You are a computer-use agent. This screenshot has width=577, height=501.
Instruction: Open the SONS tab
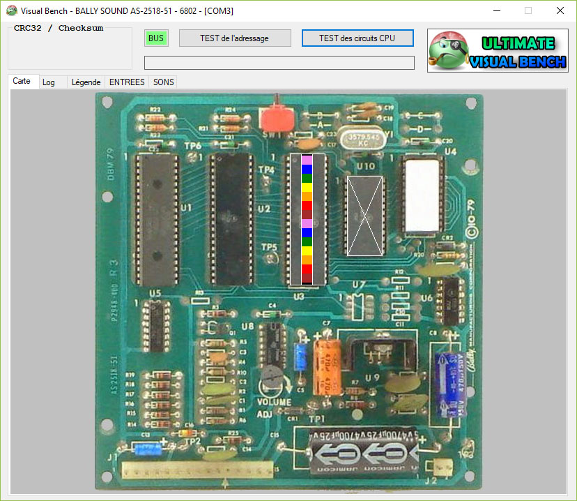(163, 82)
